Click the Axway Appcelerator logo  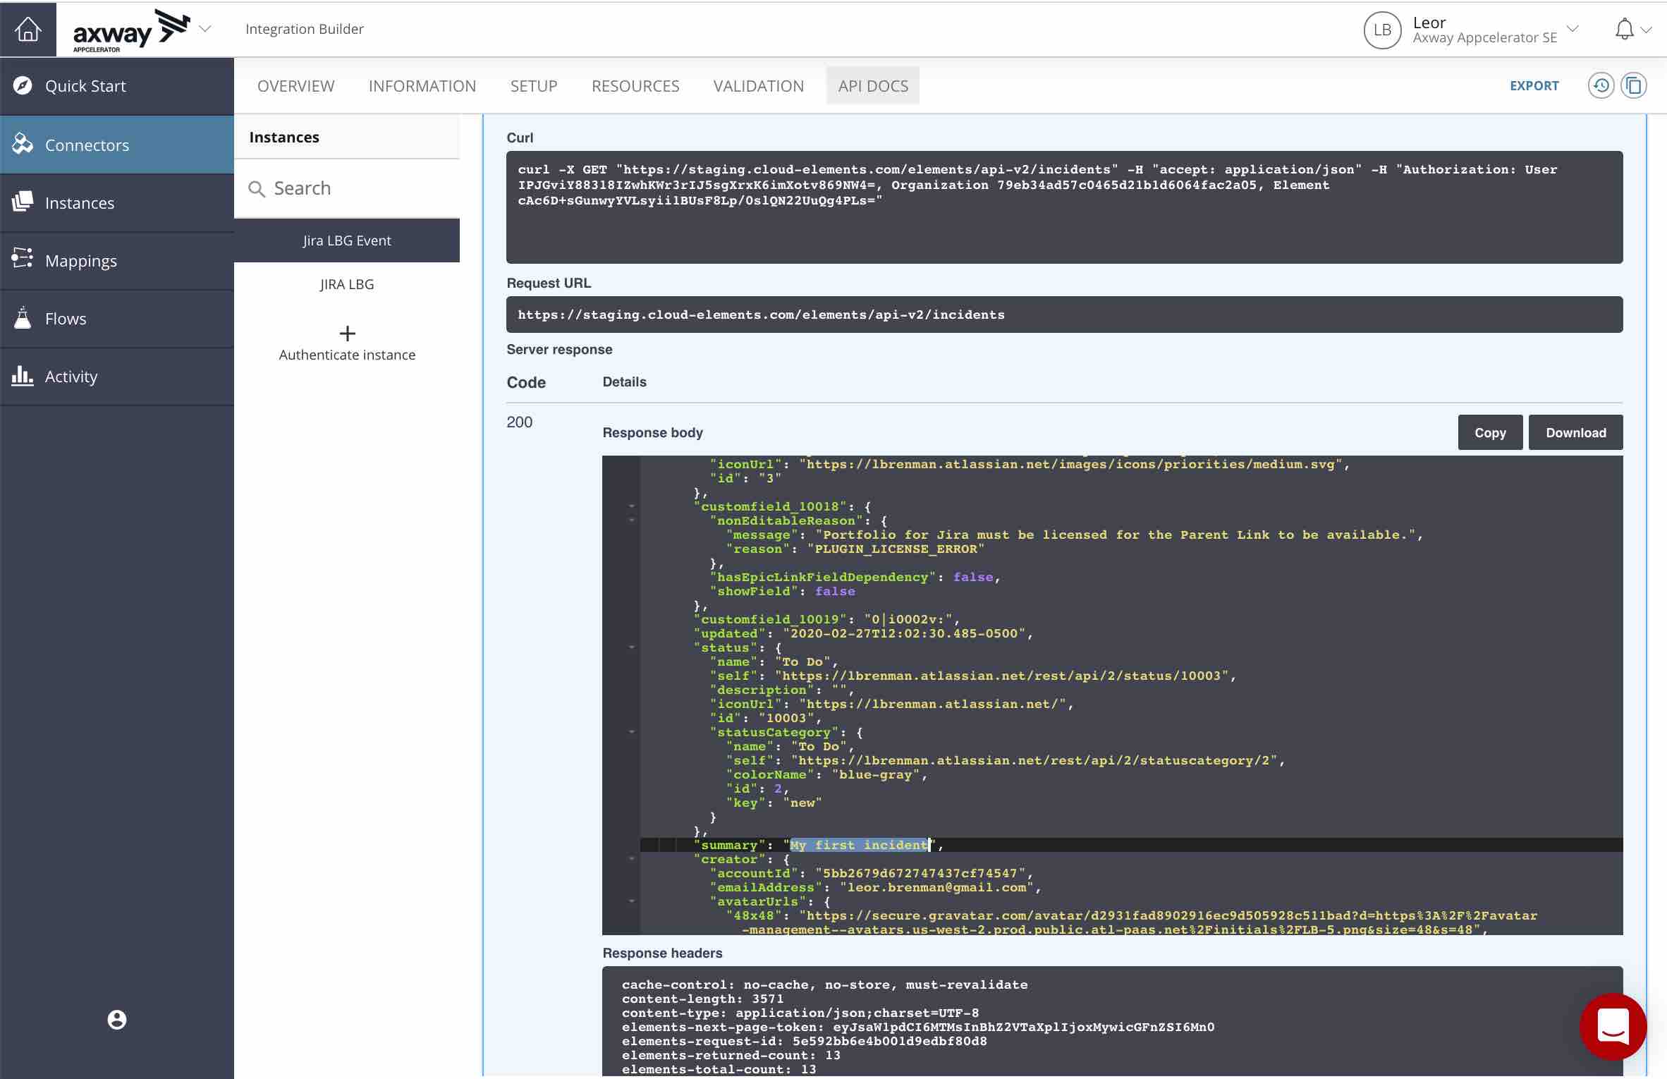click(131, 30)
